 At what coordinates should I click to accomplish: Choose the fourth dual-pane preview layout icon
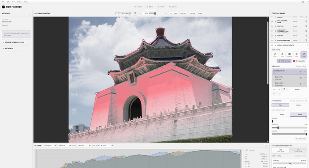pos(126,13)
